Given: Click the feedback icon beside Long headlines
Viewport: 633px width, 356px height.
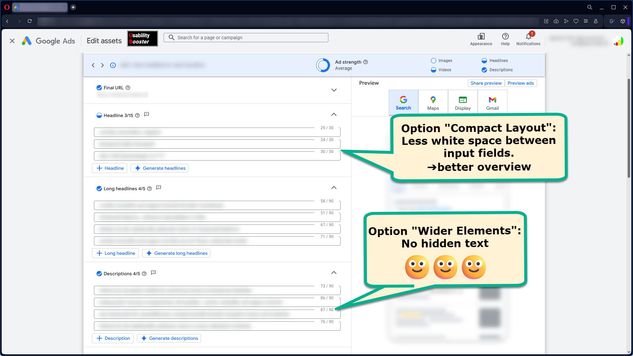Looking at the screenshot, I should [159, 188].
